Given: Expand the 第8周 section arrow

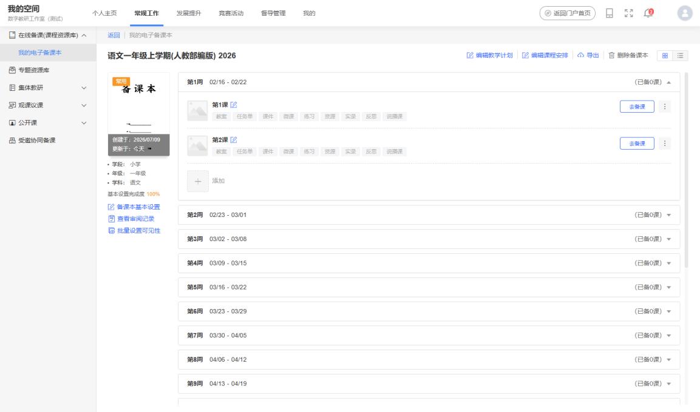Looking at the screenshot, I should pyautogui.click(x=669, y=359).
